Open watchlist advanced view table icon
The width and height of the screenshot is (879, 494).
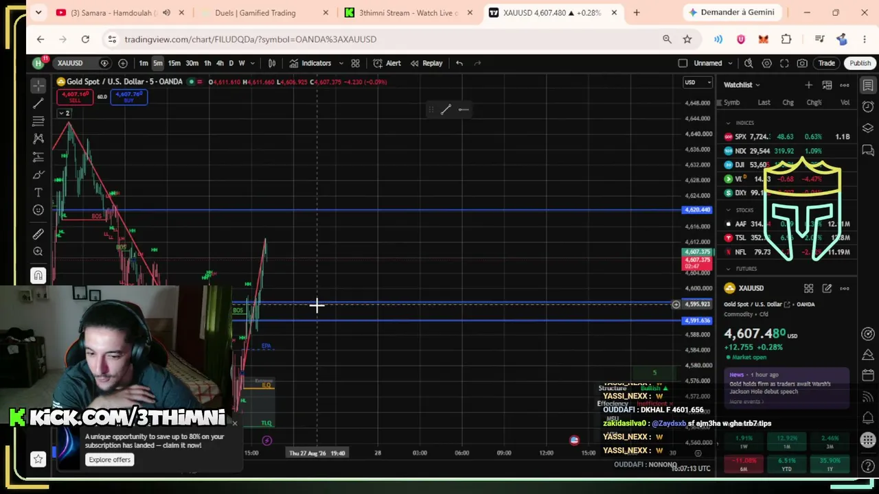827,85
